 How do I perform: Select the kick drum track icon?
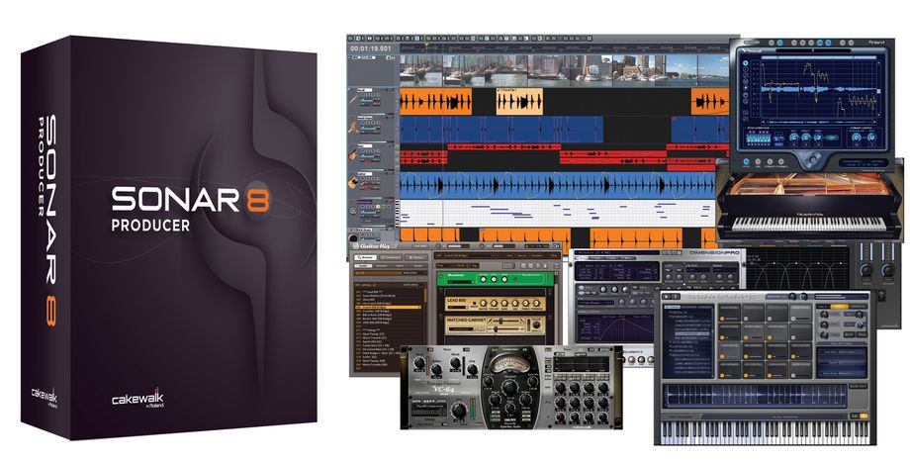coord(352,237)
